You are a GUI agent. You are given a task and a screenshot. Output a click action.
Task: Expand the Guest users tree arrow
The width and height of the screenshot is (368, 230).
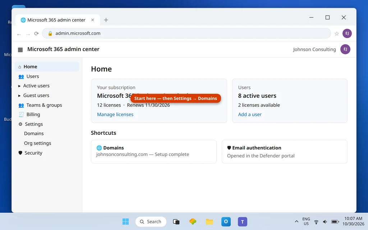[19, 96]
